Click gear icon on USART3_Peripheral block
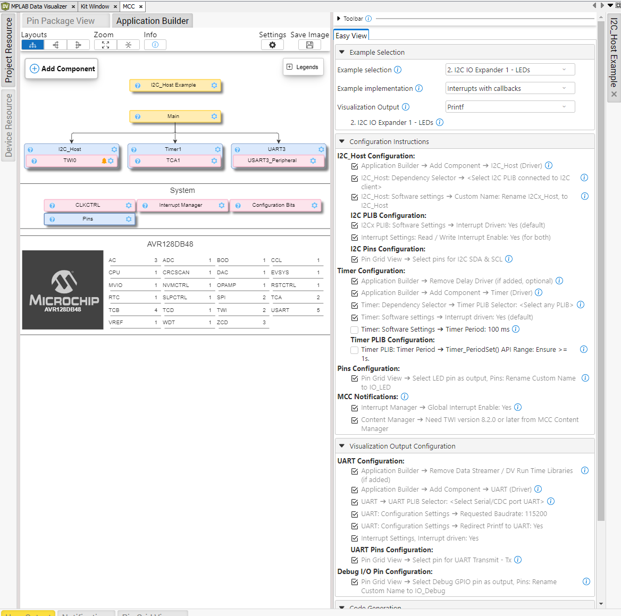The image size is (621, 616). pos(313,161)
